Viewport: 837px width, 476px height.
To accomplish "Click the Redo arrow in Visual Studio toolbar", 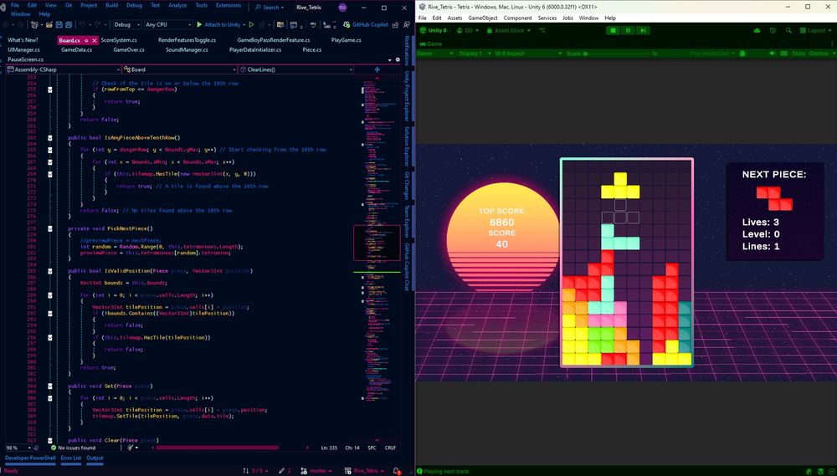I will point(98,24).
